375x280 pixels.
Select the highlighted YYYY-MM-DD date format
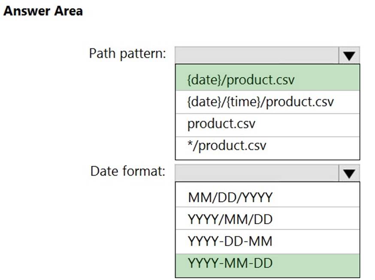[230, 263]
